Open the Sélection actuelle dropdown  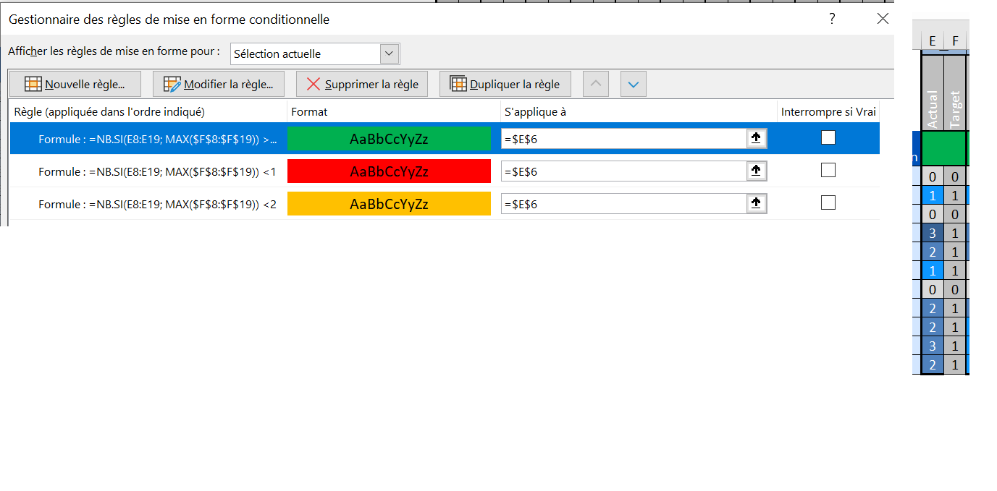point(315,54)
